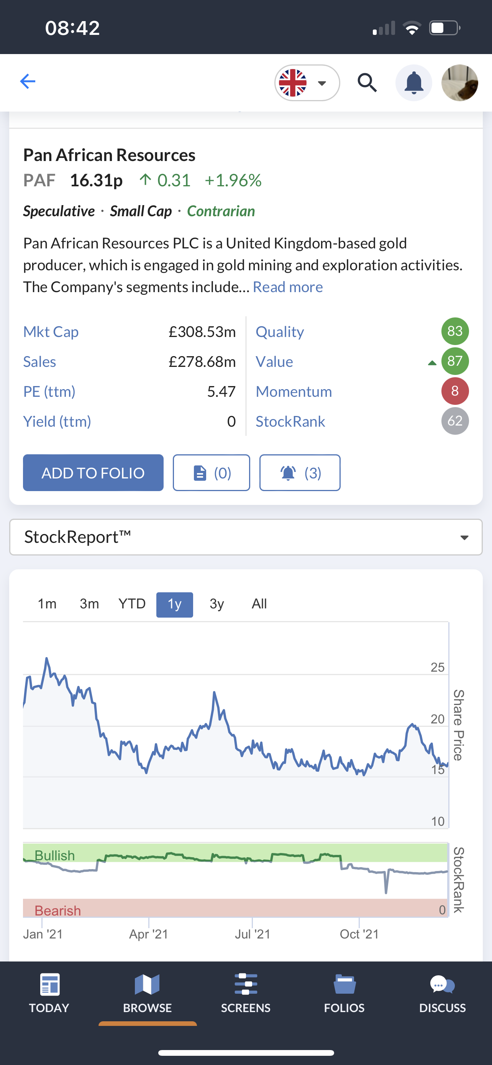The height and width of the screenshot is (1065, 492).
Task: Click ADD TO FOLIO button
Action: coord(93,473)
